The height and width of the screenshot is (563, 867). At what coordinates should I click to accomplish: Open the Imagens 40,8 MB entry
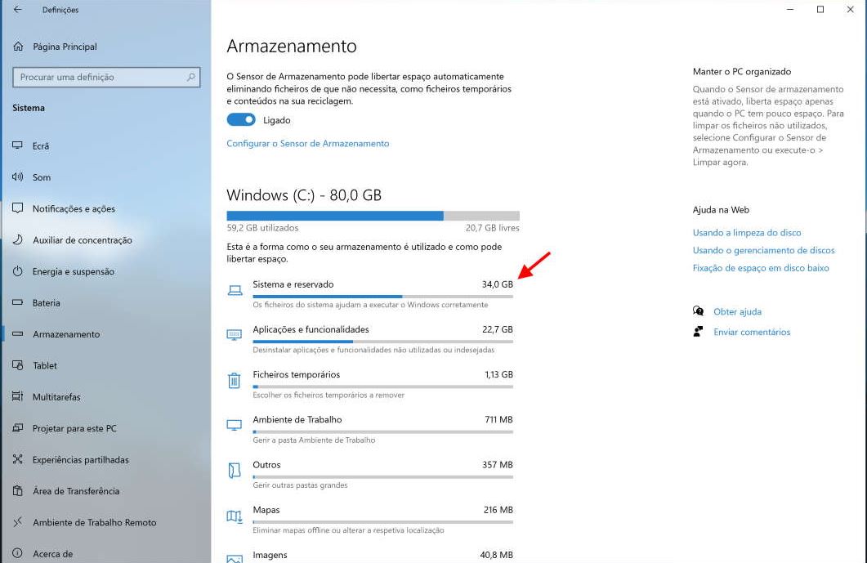(370, 556)
